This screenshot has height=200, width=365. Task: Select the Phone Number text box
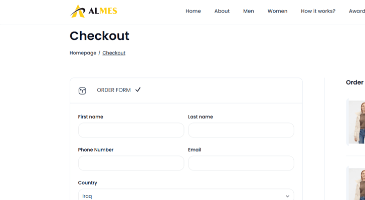[x=131, y=163]
